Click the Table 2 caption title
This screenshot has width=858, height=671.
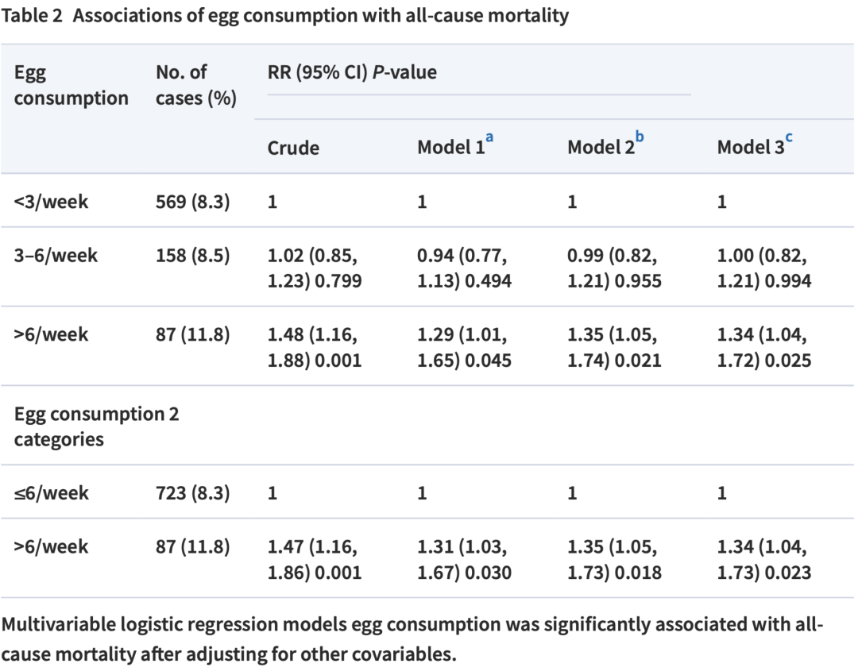[x=285, y=16]
